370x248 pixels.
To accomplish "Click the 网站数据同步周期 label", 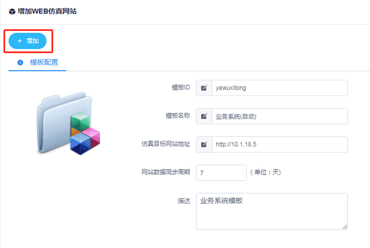I will click(166, 172).
